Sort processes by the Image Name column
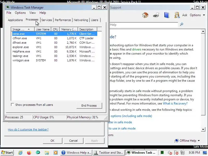This screenshot has height=156, width=208. coord(23,29)
